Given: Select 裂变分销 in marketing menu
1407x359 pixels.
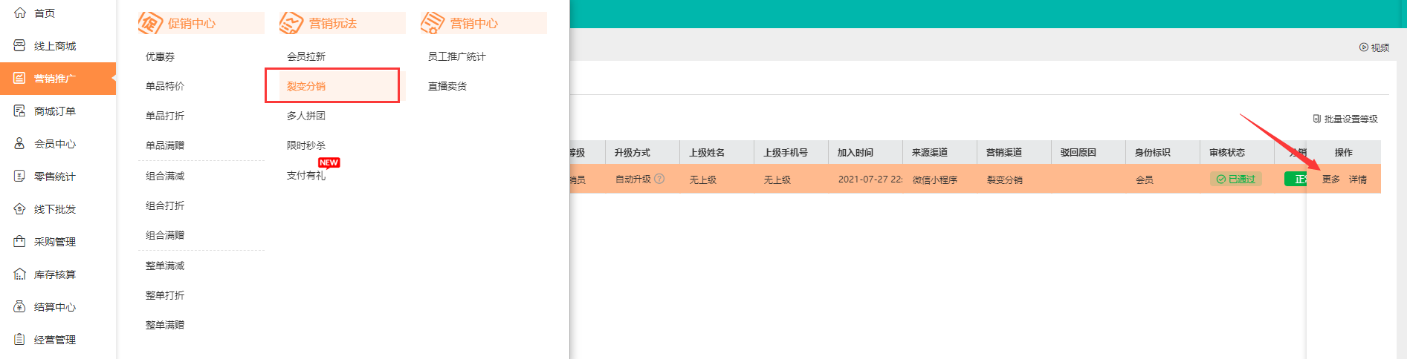Looking at the screenshot, I should [306, 86].
